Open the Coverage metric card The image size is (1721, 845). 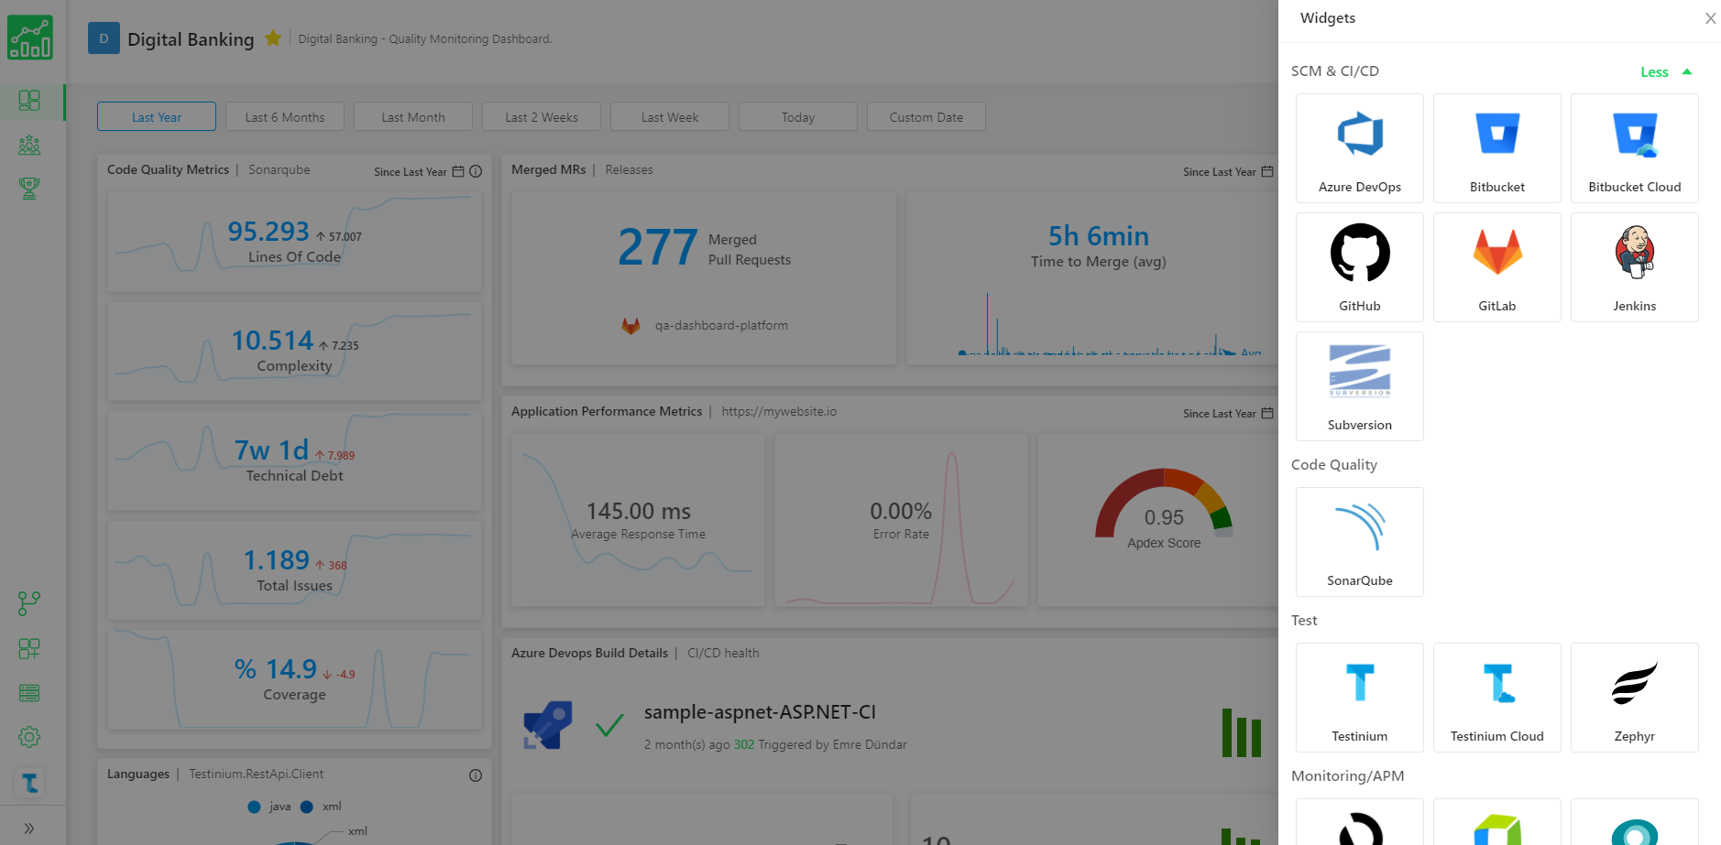click(x=294, y=679)
